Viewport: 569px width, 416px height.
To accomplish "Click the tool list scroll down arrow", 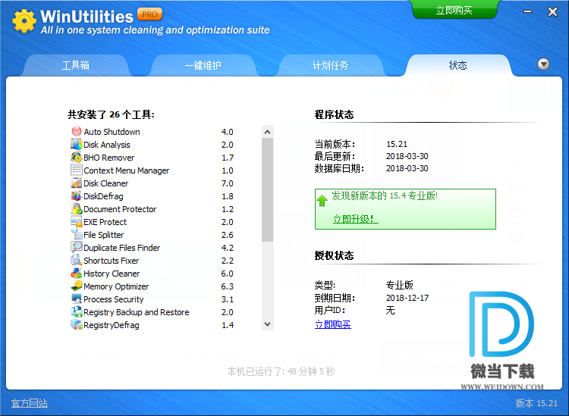I will tap(268, 324).
